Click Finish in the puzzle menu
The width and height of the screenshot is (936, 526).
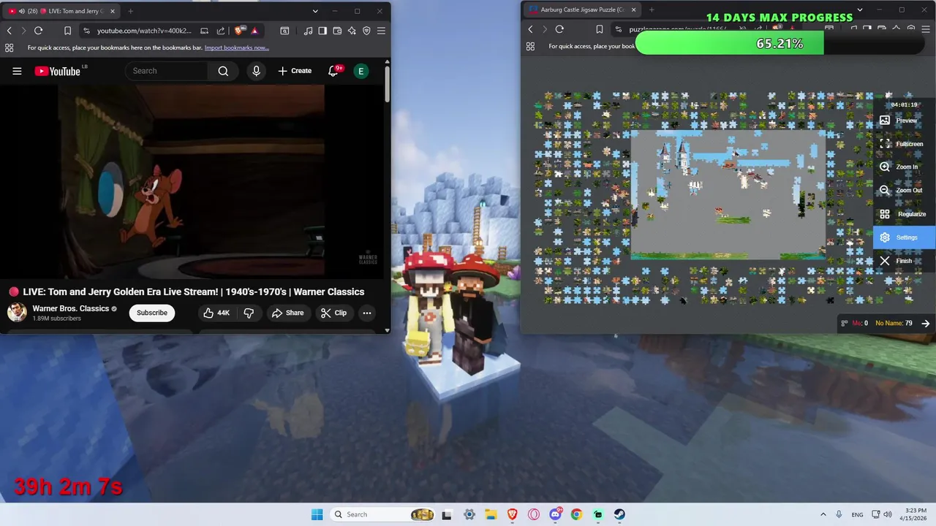coord(905,261)
